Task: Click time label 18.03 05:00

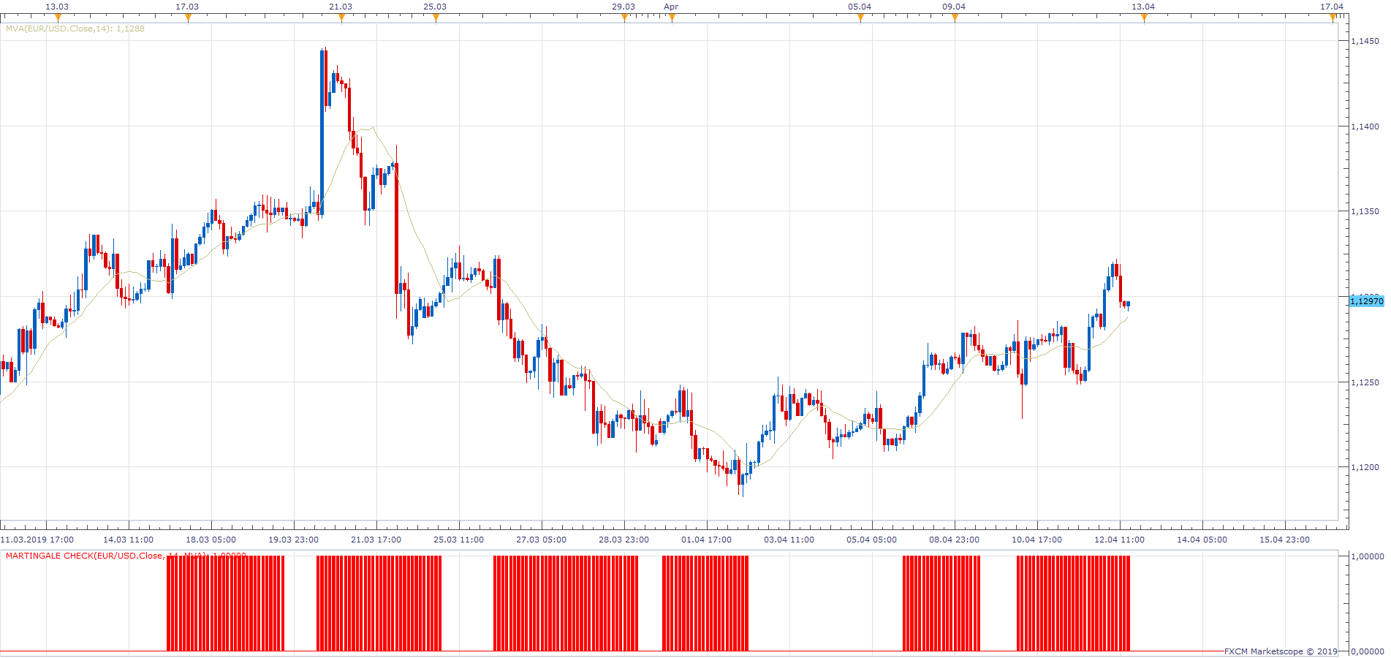Action: tap(211, 540)
